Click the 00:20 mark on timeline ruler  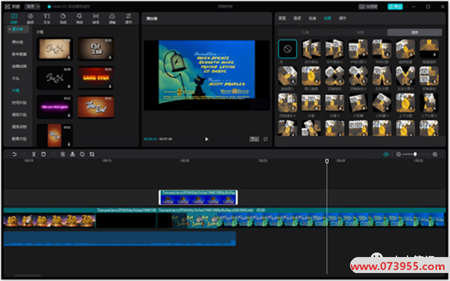click(x=184, y=161)
